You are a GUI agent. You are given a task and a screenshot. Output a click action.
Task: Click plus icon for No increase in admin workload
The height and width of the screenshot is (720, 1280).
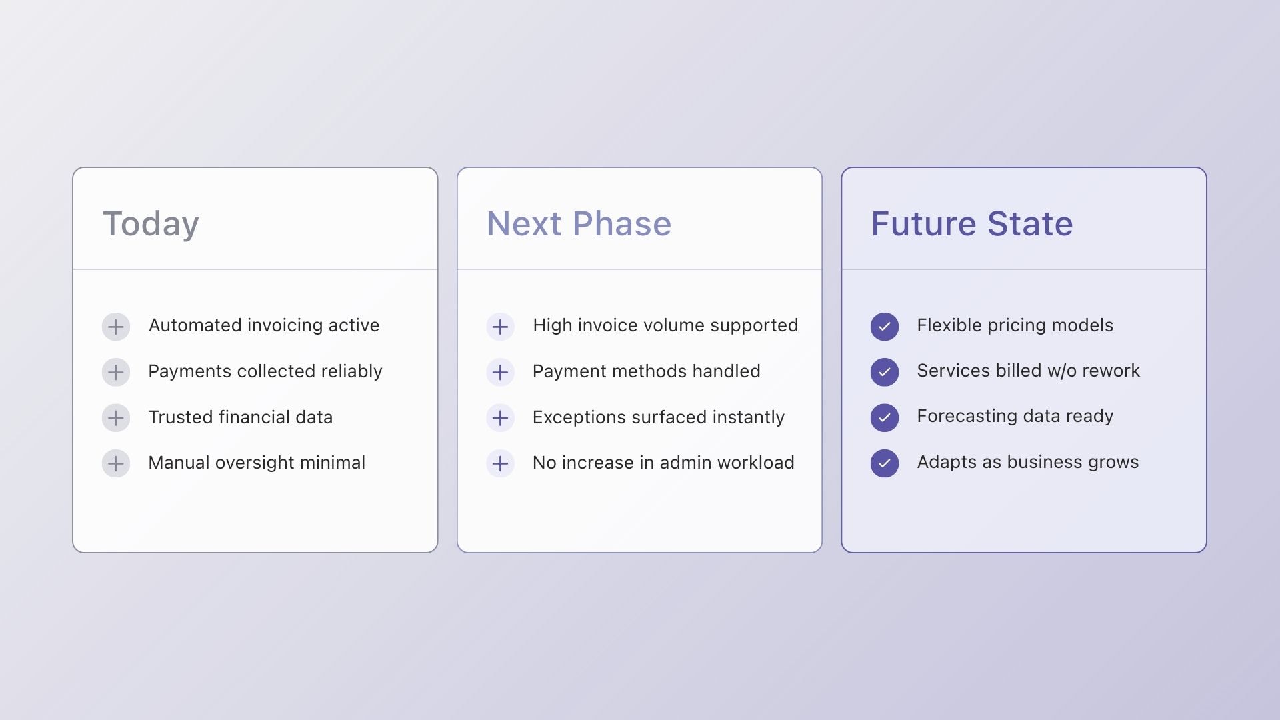pyautogui.click(x=500, y=463)
